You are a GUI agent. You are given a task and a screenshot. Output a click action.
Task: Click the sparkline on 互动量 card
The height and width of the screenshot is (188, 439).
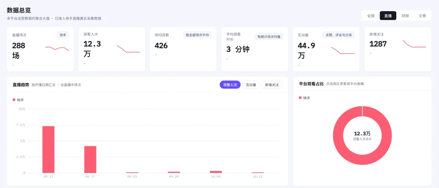(x=343, y=50)
